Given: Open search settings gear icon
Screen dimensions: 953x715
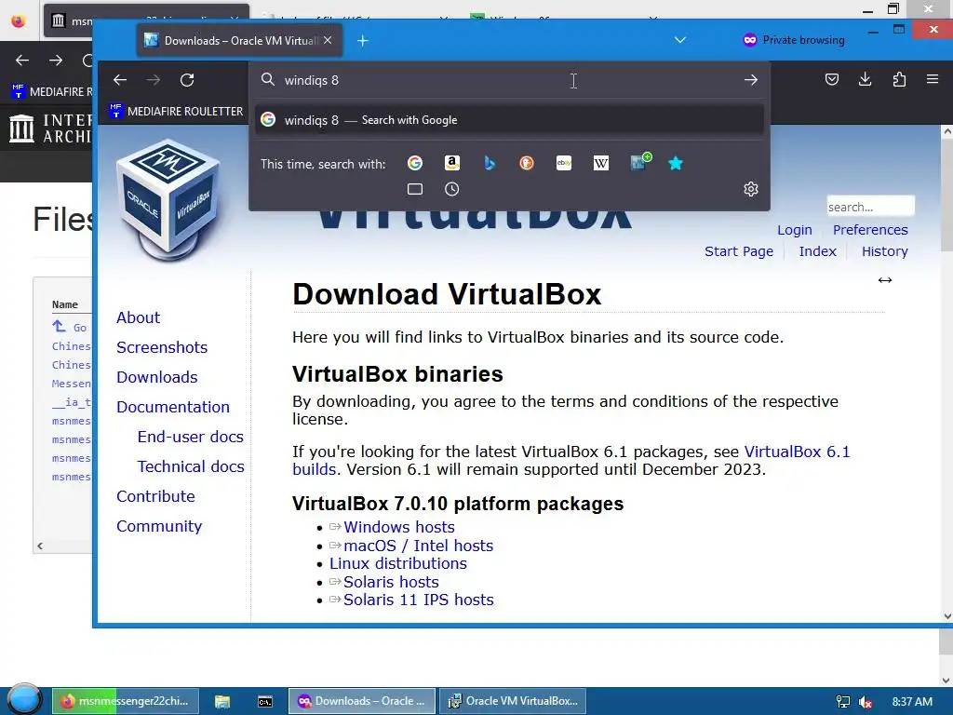Looking at the screenshot, I should point(751,189).
